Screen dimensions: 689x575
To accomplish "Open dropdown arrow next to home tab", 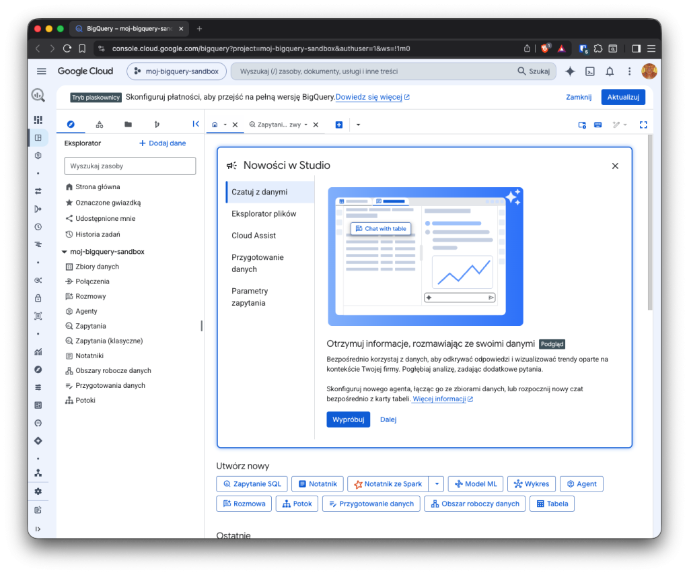I will pyautogui.click(x=225, y=125).
